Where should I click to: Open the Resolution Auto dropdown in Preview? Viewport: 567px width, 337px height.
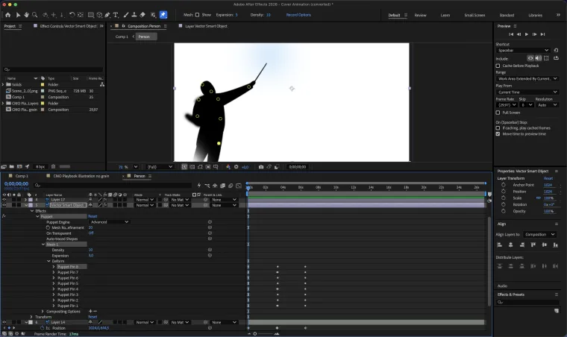point(547,104)
